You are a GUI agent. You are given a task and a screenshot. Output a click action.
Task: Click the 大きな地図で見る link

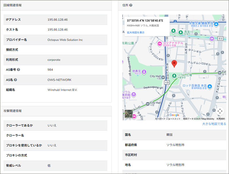click(214, 124)
